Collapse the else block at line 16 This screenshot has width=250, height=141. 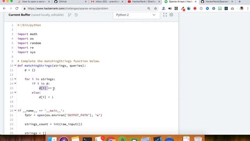click(x=15, y=92)
